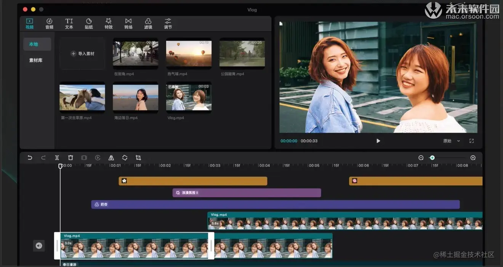Click the pink icon on second sticker clip
Image resolution: width=503 pixels, height=267 pixels.
click(x=354, y=181)
